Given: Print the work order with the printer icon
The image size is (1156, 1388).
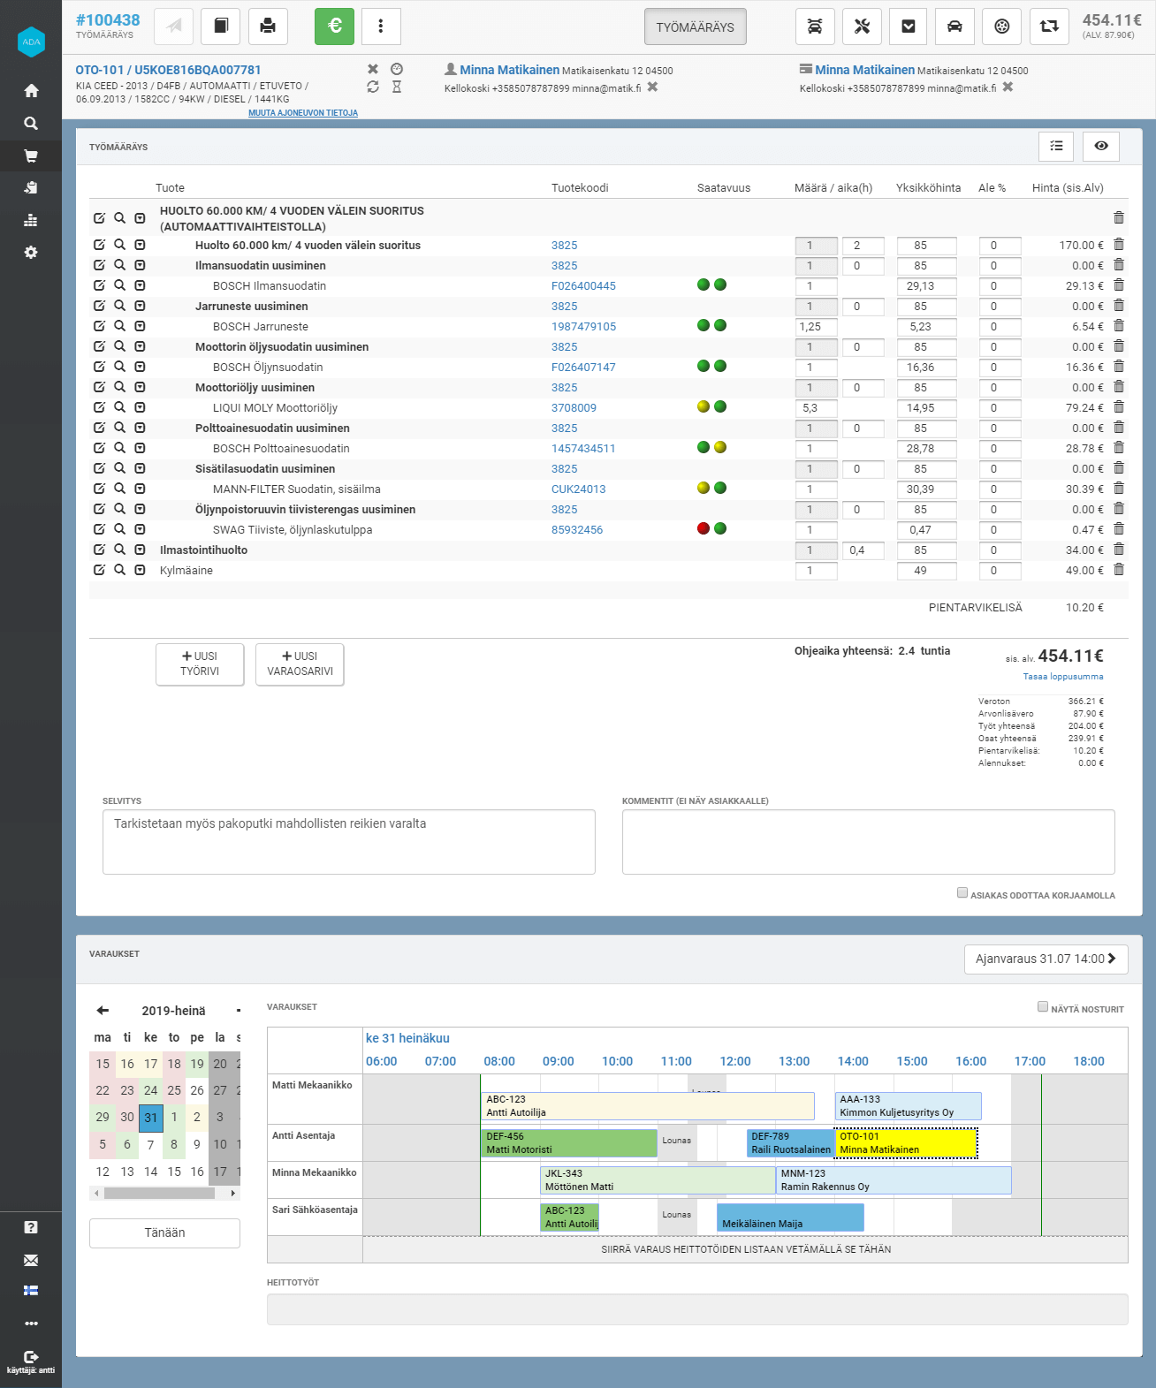Looking at the screenshot, I should [268, 27].
